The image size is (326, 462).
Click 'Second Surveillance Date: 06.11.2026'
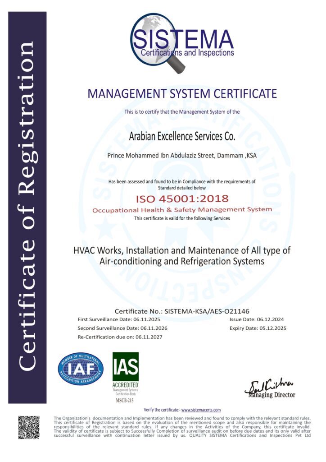coord(122,328)
